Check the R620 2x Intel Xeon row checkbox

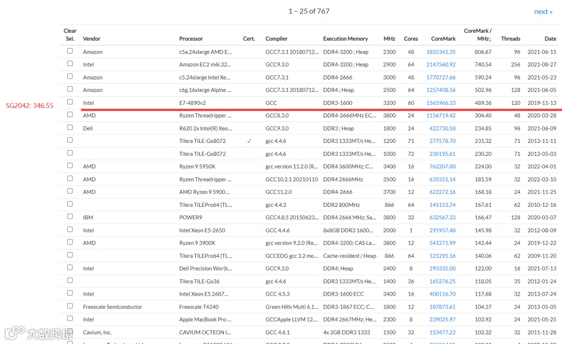point(70,127)
